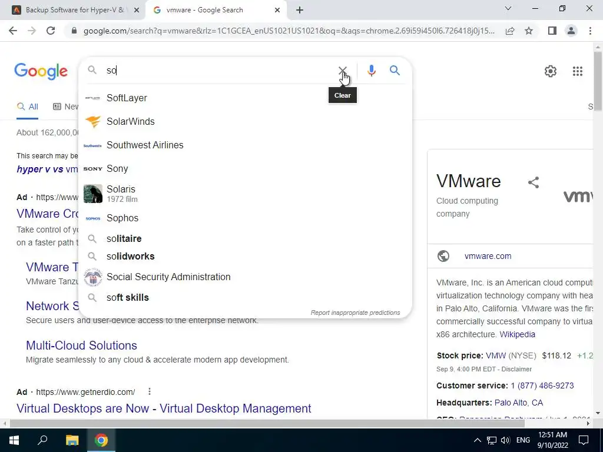Adjust volume from system tray

coord(505,440)
